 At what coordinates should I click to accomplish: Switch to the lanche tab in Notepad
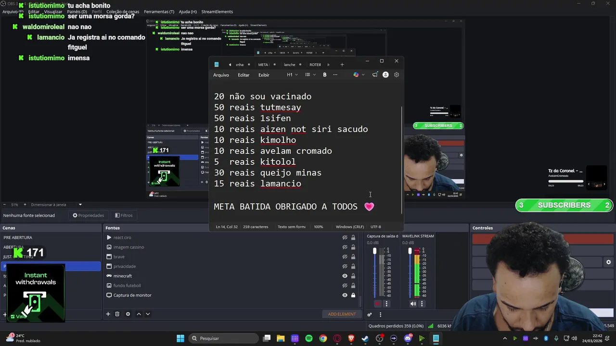point(289,64)
